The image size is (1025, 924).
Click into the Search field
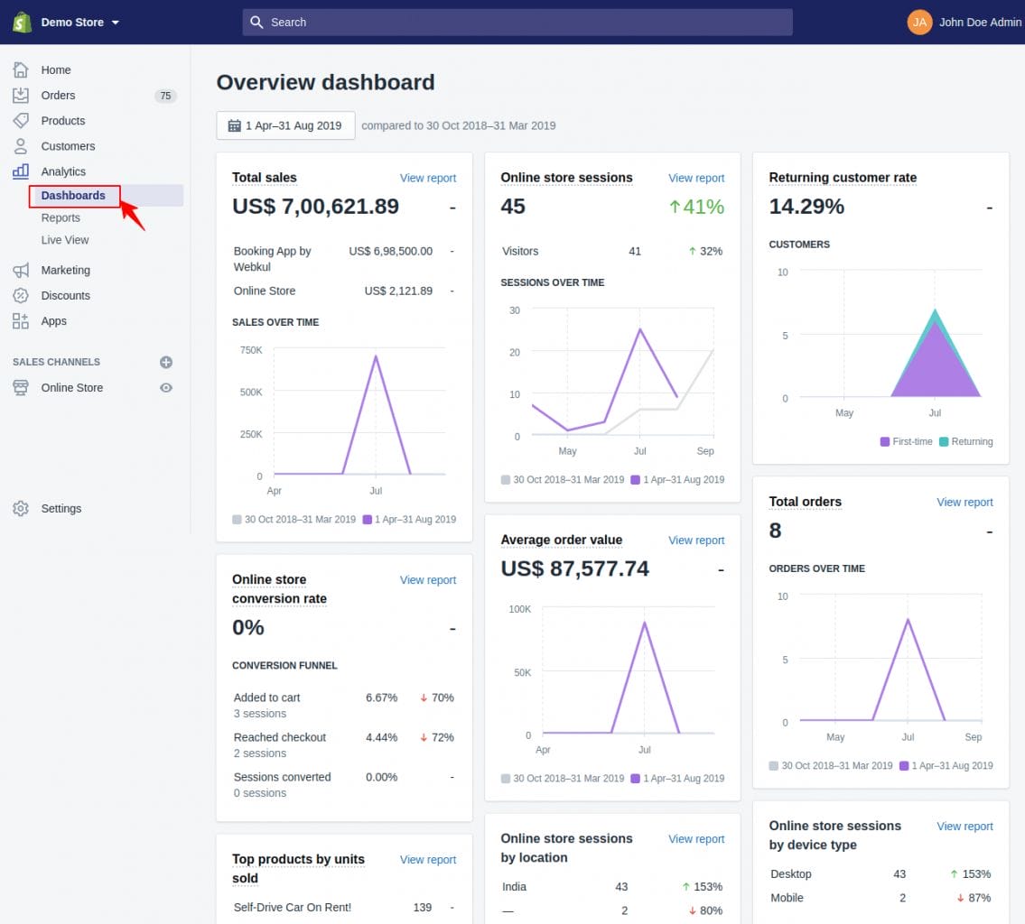(517, 22)
